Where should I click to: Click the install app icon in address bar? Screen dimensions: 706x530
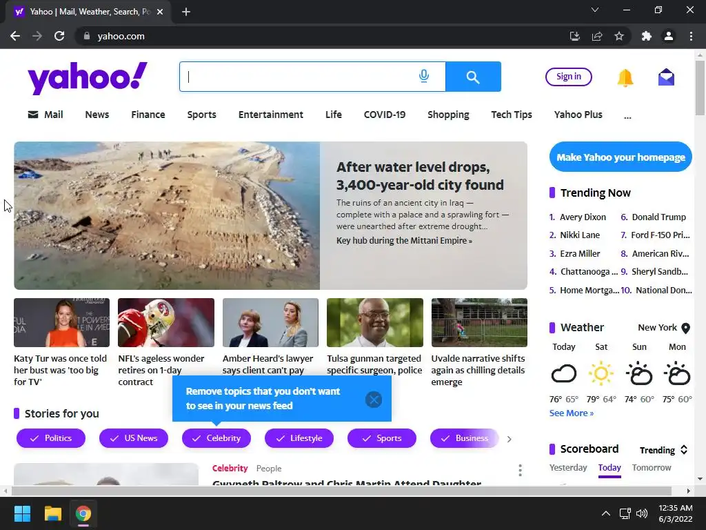pos(574,36)
